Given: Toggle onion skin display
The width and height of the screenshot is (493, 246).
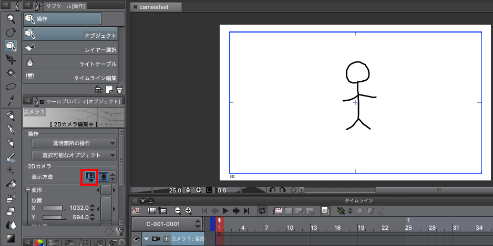Looking at the screenshot, I should click(x=325, y=211).
